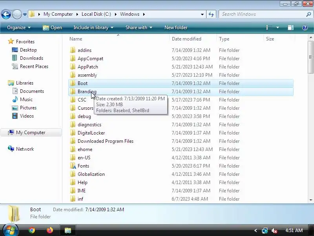Select the assembly folder icon
The width and height of the screenshot is (314, 236).
pyautogui.click(x=73, y=75)
